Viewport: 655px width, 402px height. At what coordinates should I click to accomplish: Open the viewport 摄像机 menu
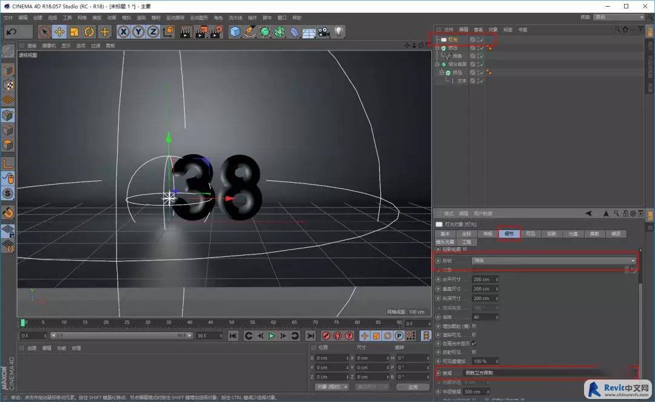(x=49, y=46)
